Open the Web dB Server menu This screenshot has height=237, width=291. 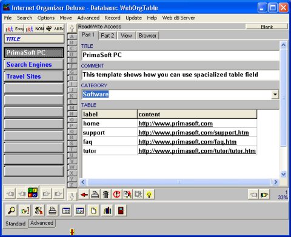[x=179, y=18]
